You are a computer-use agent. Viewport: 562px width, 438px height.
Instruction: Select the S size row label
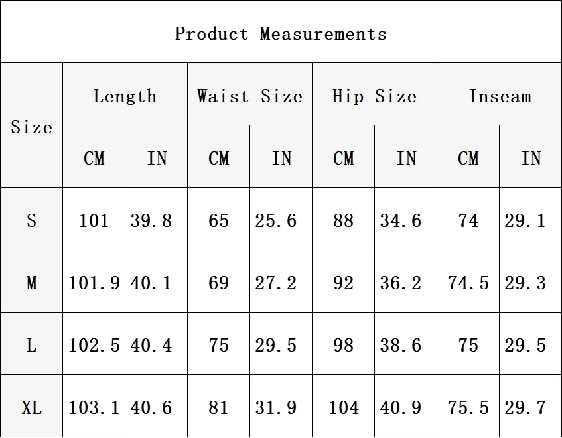pos(31,220)
